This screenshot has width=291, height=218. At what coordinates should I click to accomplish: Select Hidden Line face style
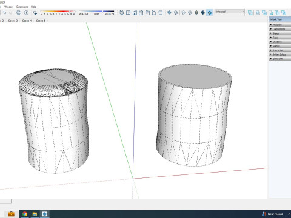[x=190, y=13]
